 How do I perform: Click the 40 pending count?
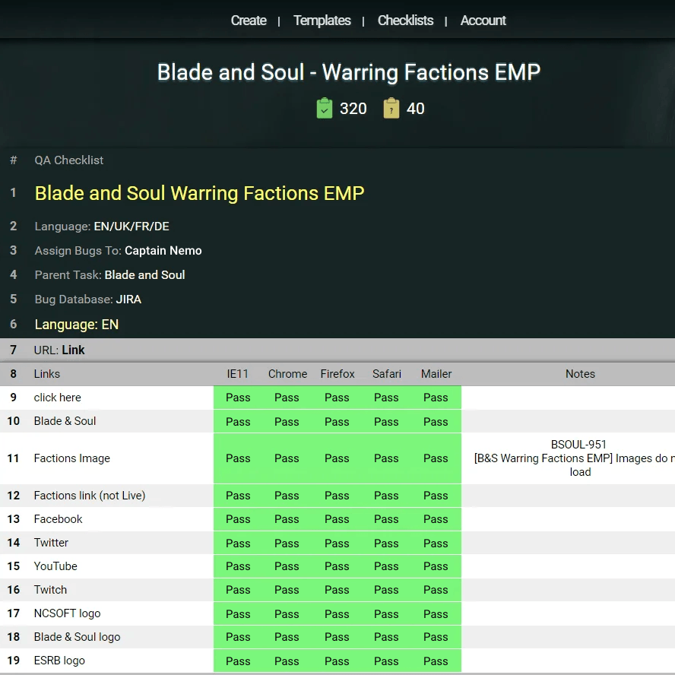coord(416,109)
